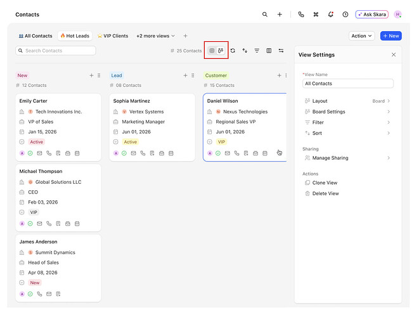
Task: Click the plus quick-add icon in header
Action: click(x=280, y=15)
